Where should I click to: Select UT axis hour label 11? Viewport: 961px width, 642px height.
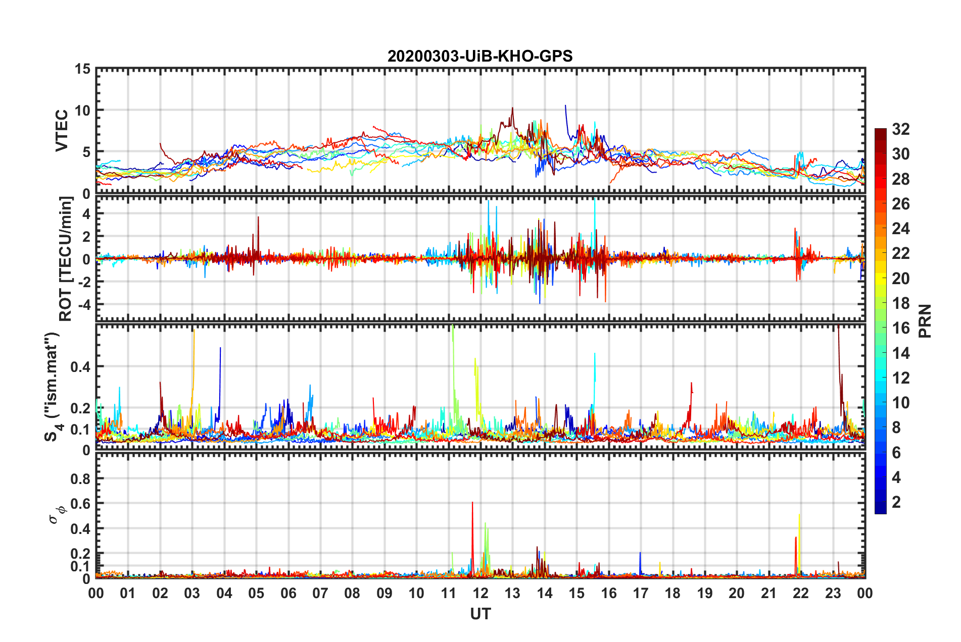(x=449, y=593)
